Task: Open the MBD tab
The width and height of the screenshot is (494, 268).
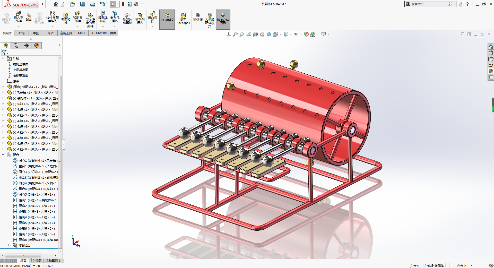Action: click(81, 33)
